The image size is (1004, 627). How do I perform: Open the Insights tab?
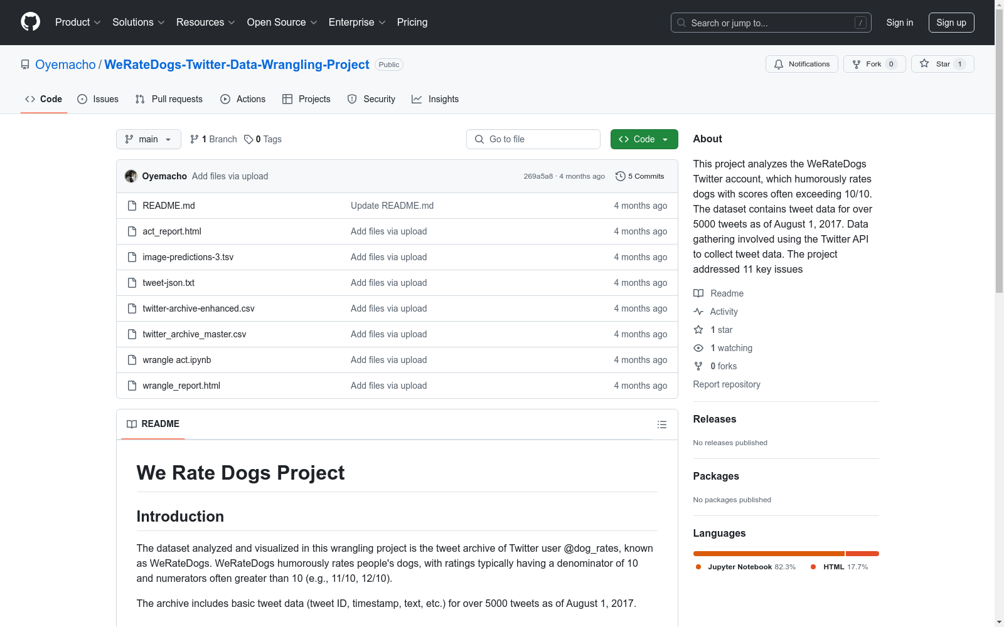[435, 99]
